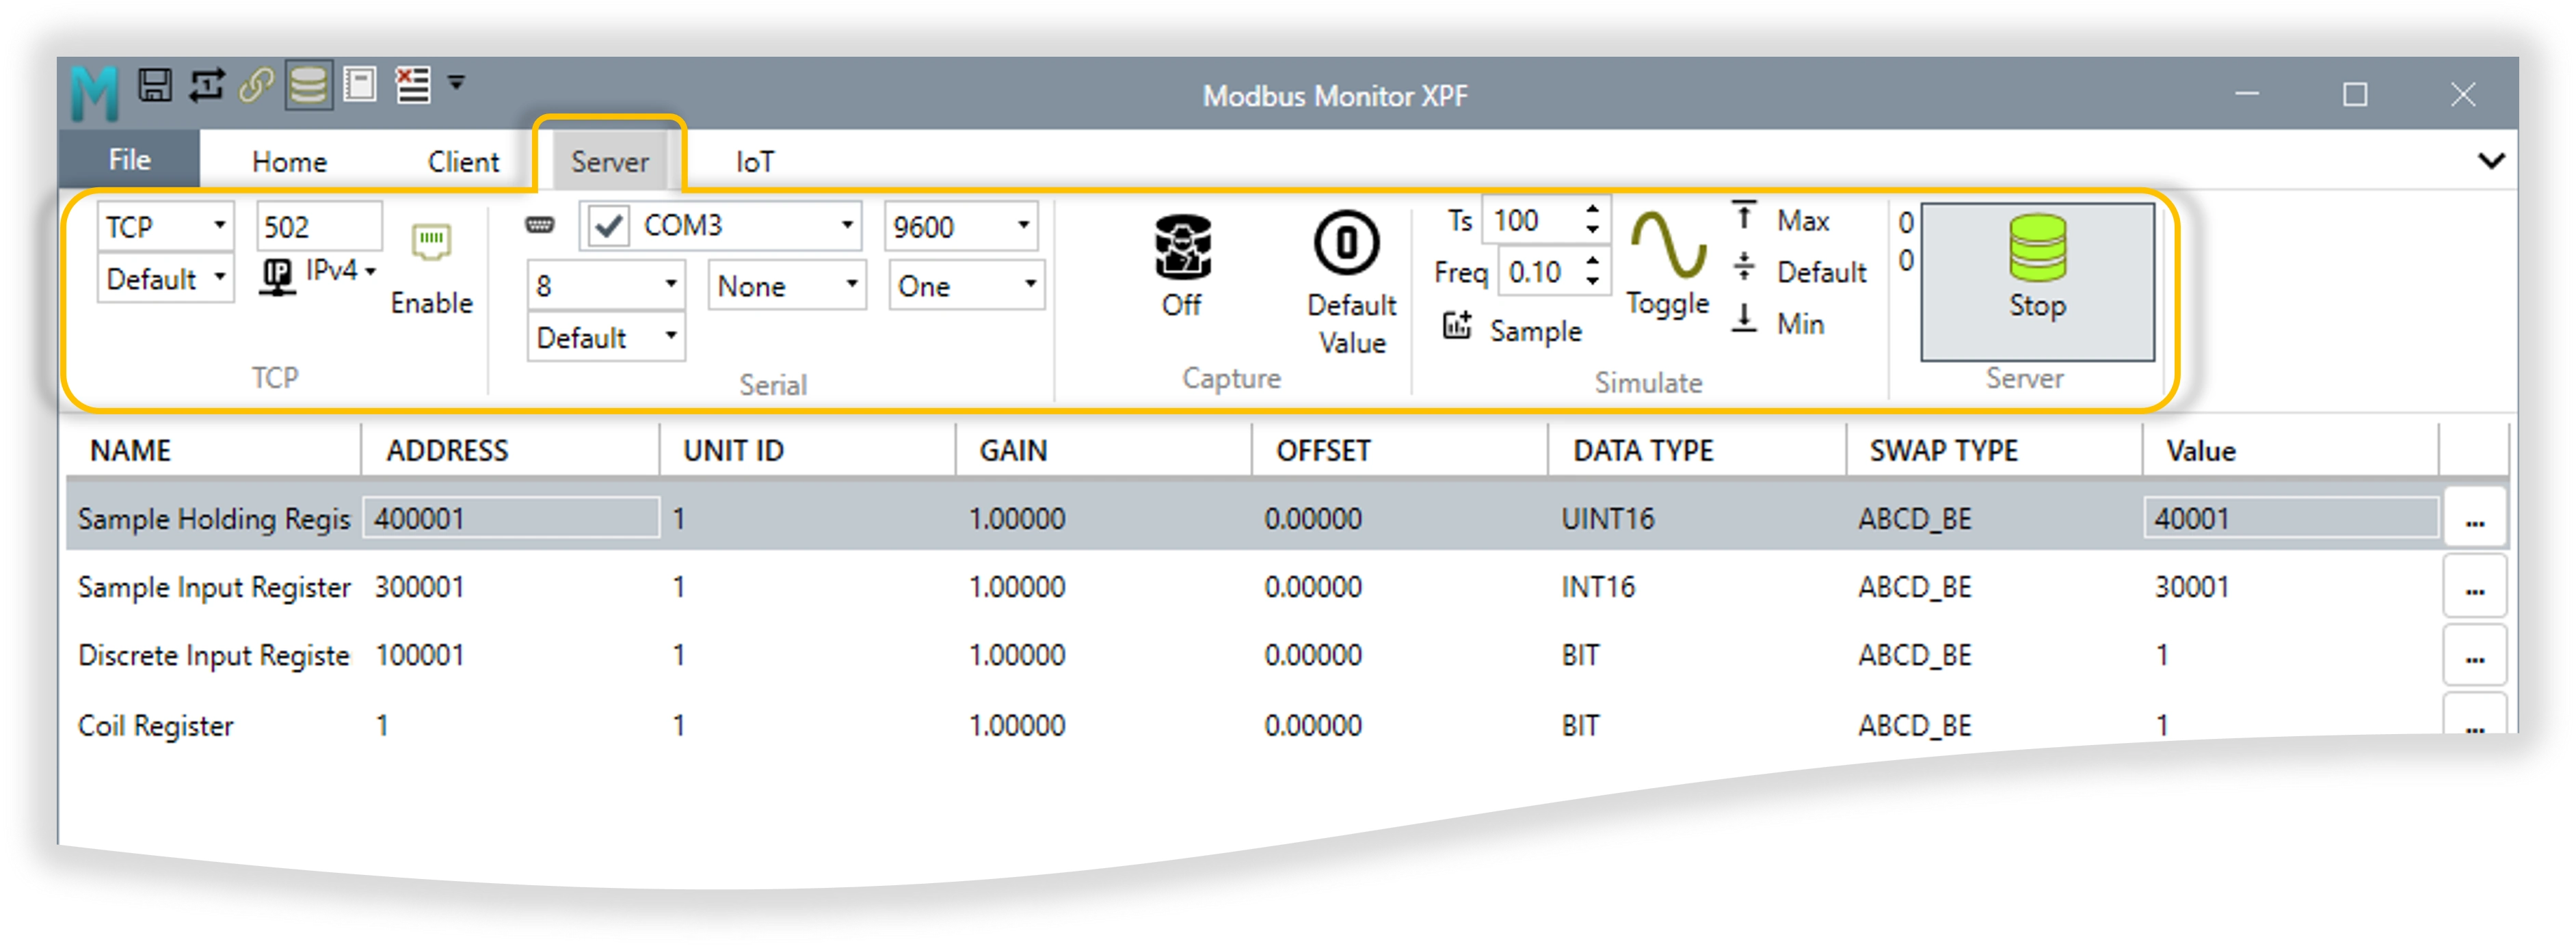Viewport: 2576px width, 946px height.
Task: Stop the server with the Stop button
Action: [x=2037, y=281]
